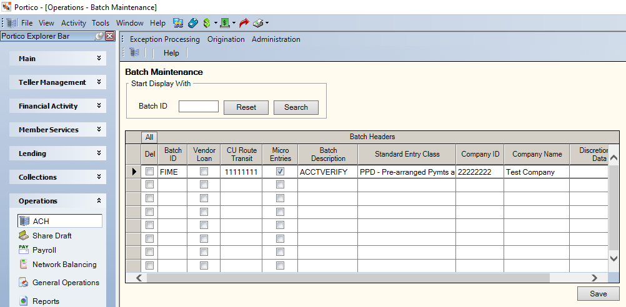Click the green dollar sign toolbar icon

tap(206, 23)
